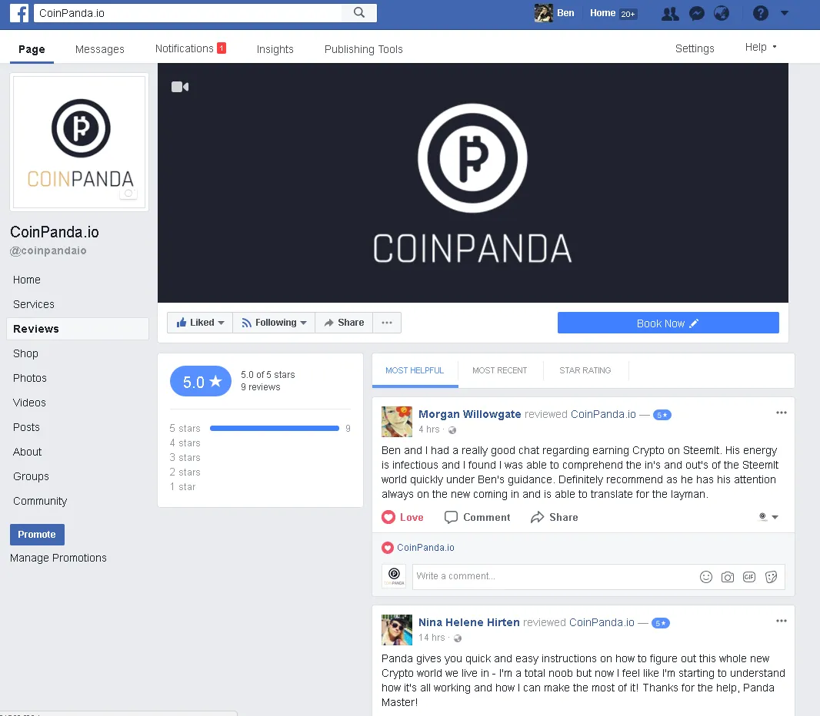Viewport: 820px width, 716px height.
Task: Open Shop in the page sidebar
Action: [x=25, y=353]
